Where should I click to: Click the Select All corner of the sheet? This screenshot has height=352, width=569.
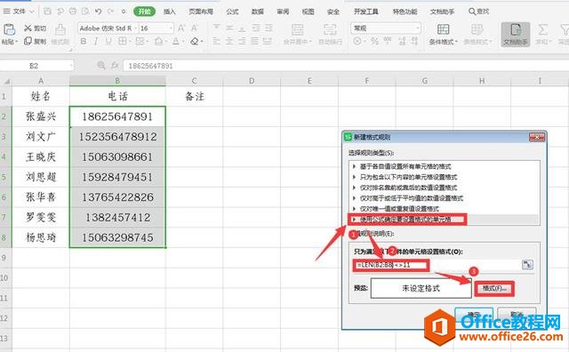pyautogui.click(x=6, y=81)
